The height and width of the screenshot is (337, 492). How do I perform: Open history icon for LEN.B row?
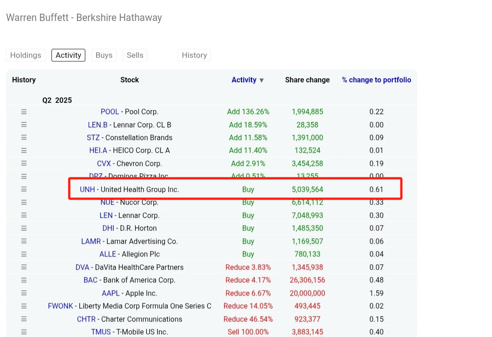point(24,125)
